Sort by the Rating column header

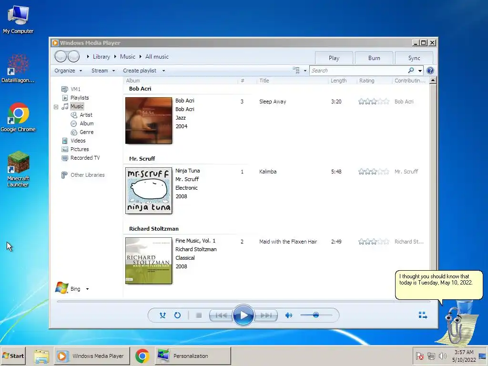366,81
